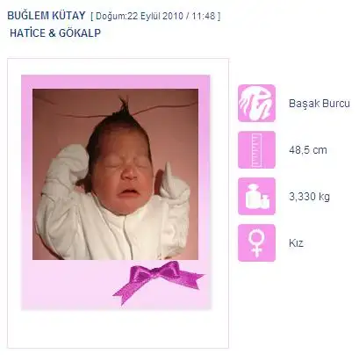
Task: Click the 11:48 birth time text
Action: click(203, 16)
